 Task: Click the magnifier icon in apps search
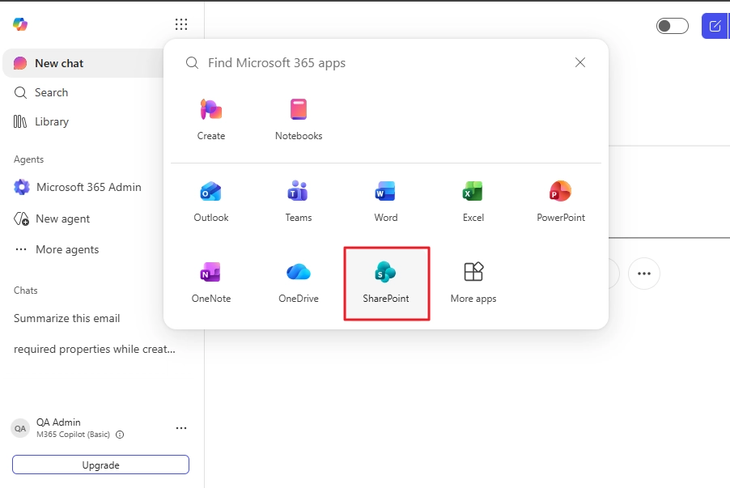pos(193,62)
